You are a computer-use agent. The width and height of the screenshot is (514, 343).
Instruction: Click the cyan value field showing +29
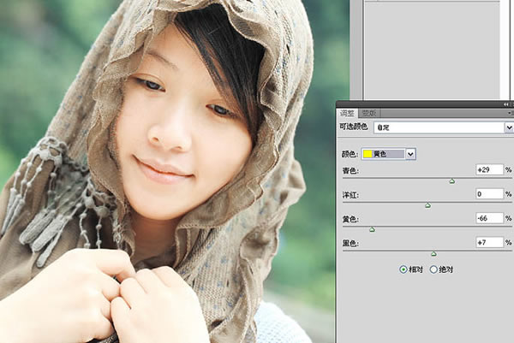[489, 169]
